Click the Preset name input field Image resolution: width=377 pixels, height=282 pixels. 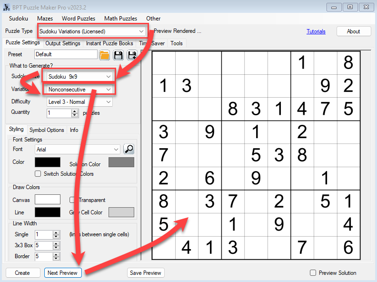(x=65, y=55)
